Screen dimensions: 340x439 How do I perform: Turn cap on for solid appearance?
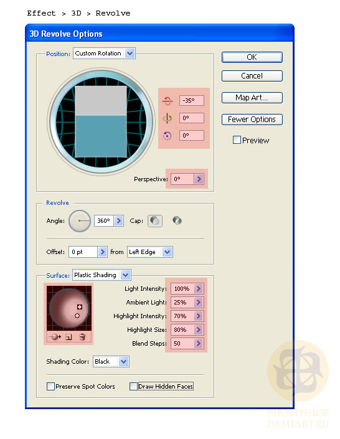click(155, 220)
